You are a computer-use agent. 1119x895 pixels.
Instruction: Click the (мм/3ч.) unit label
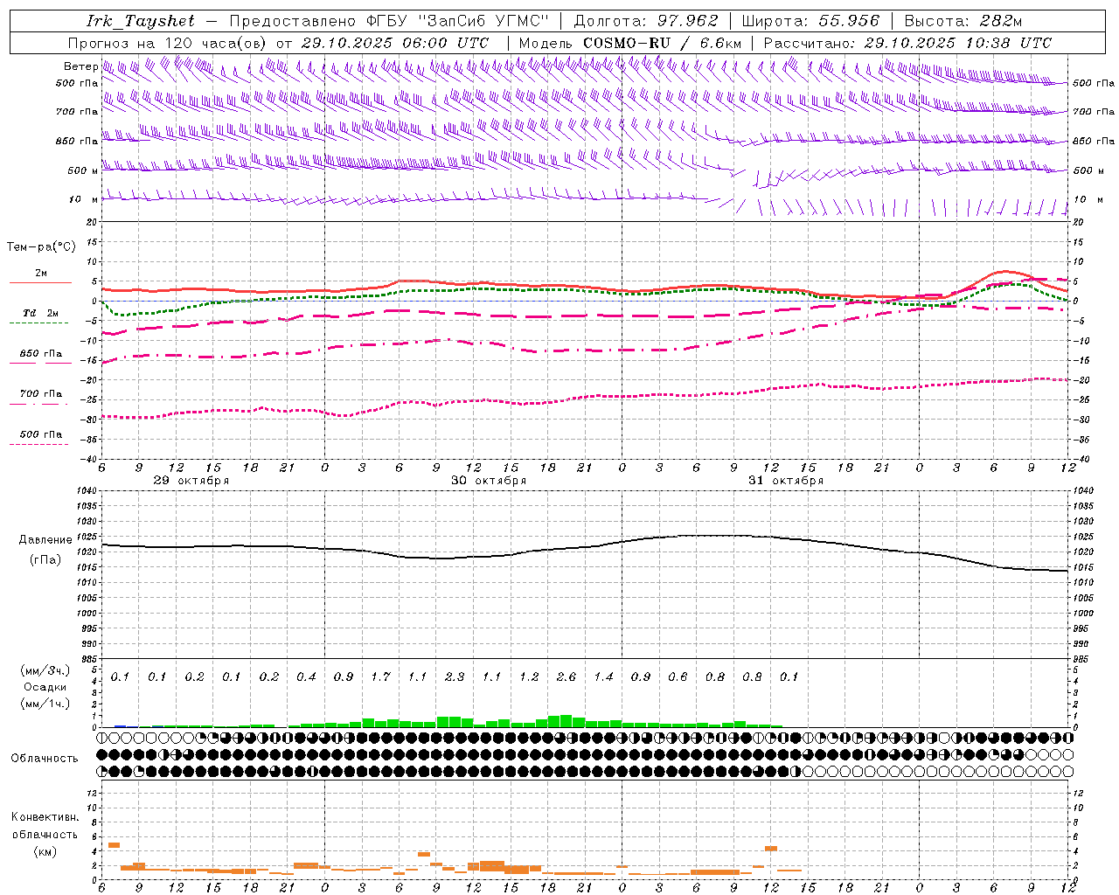(x=45, y=670)
